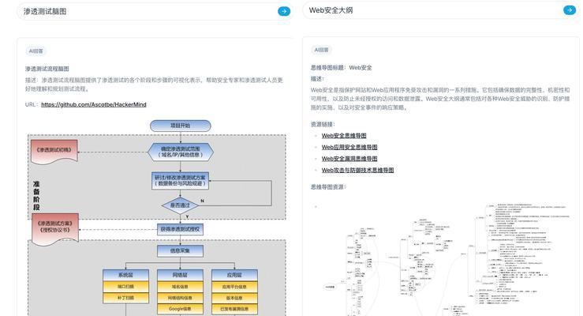Submit the Web安全大纲 search with arrow button

tap(570, 10)
